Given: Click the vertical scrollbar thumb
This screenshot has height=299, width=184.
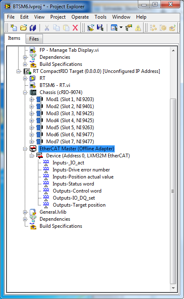Looking at the screenshot, I should click(x=173, y=191).
